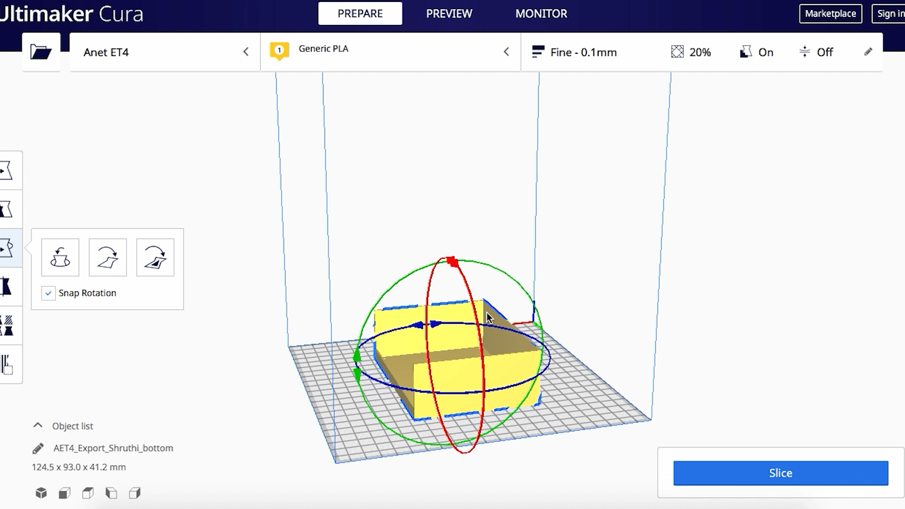The image size is (905, 509).
Task: Open the PREPARE stage tab
Action: [360, 13]
